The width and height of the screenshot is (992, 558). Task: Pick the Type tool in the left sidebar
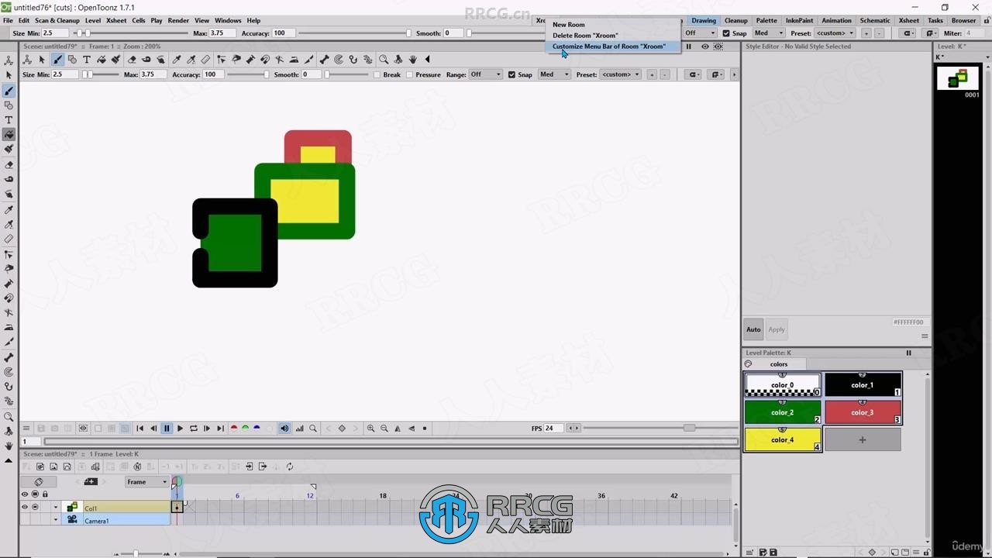[x=9, y=119]
